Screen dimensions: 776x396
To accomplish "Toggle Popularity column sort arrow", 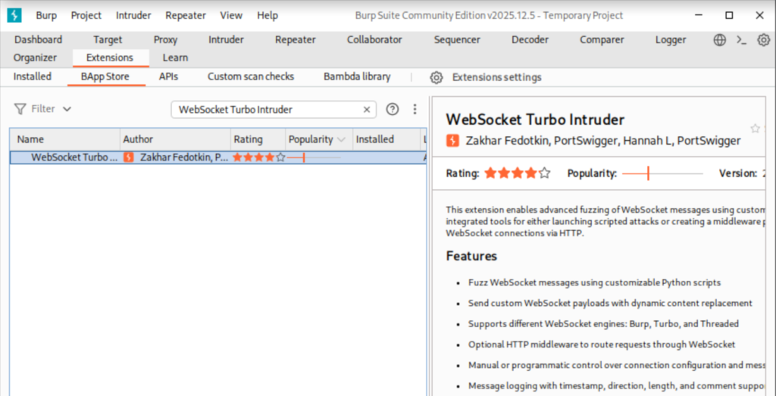I will click(341, 140).
